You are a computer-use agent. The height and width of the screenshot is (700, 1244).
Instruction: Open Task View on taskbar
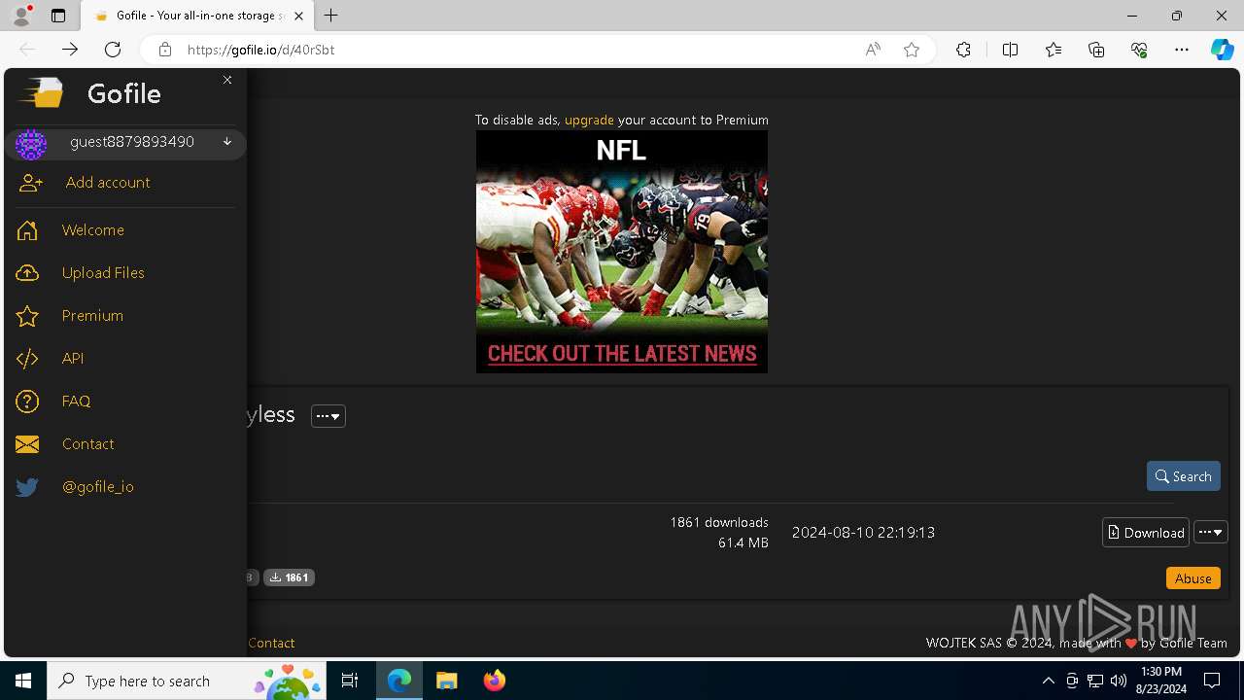(x=350, y=681)
